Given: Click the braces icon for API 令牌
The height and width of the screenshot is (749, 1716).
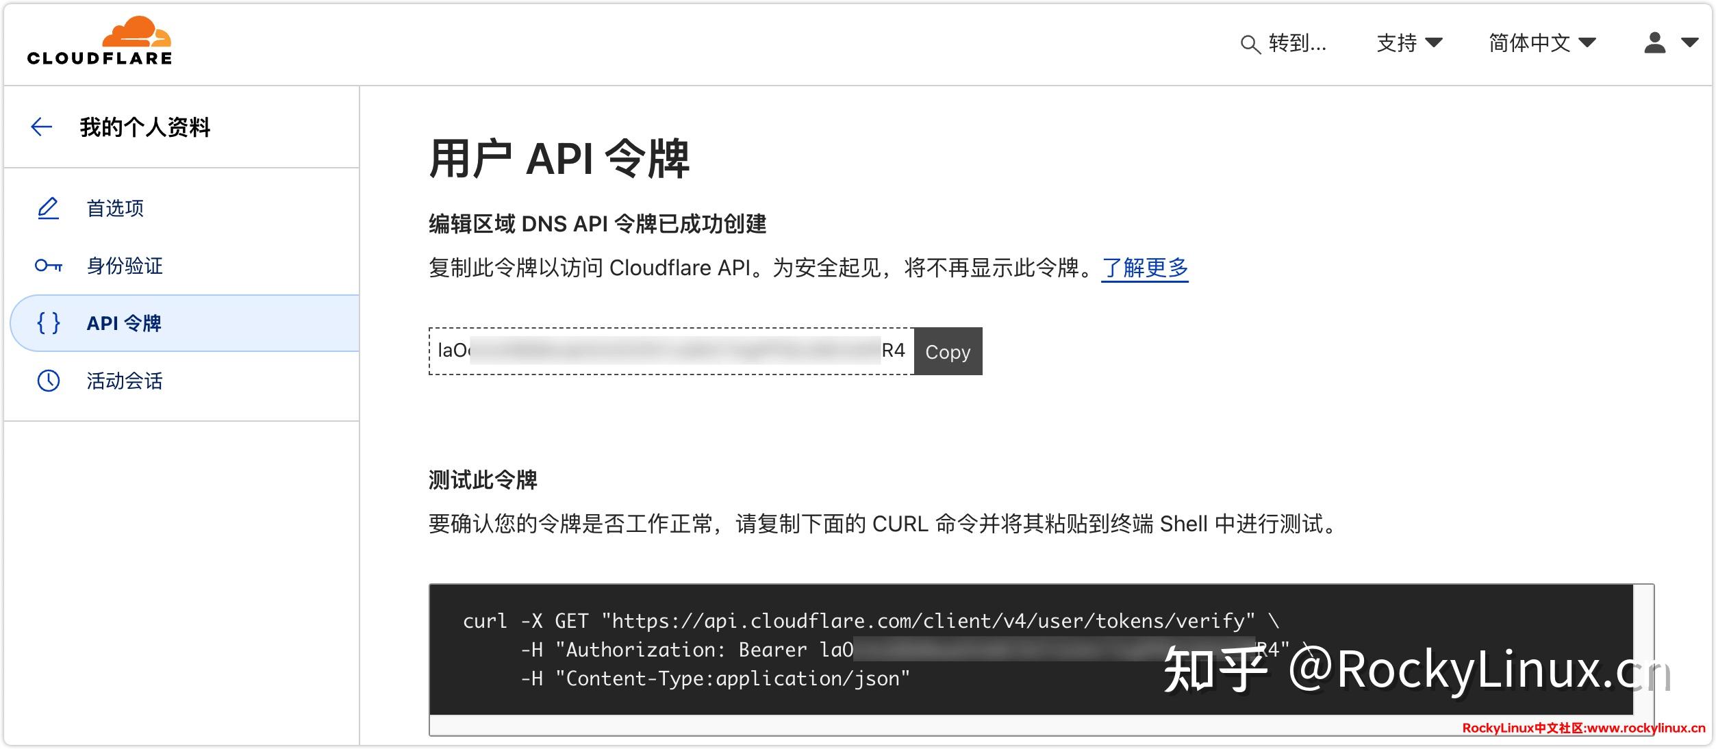Looking at the screenshot, I should coord(49,322).
